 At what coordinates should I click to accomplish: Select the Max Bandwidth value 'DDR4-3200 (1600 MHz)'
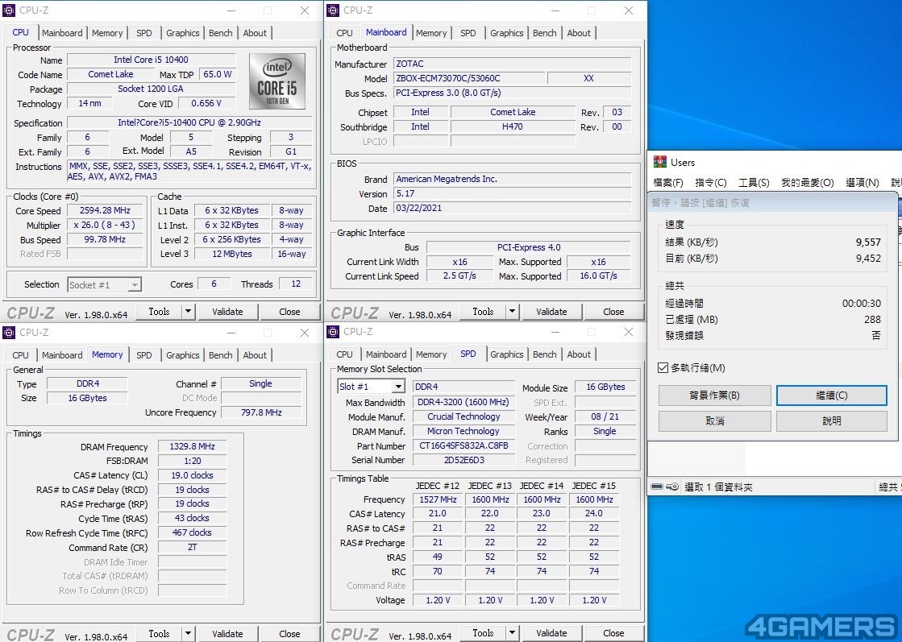(463, 402)
